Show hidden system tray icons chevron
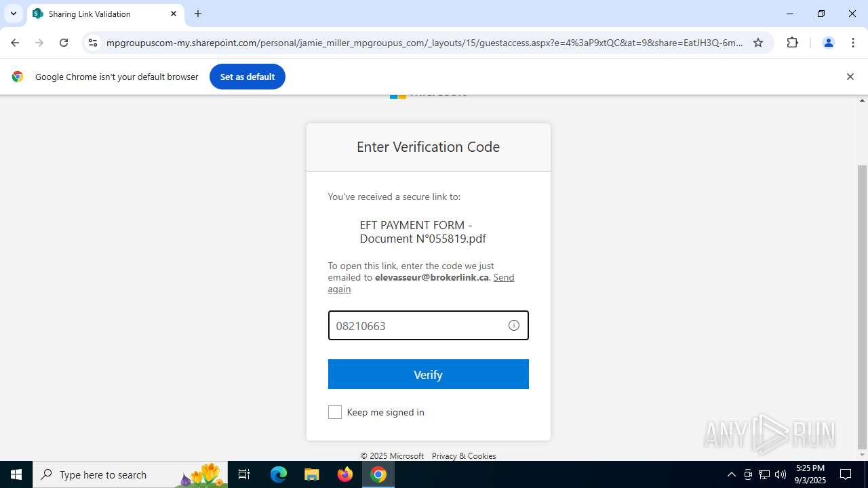Image resolution: width=868 pixels, height=488 pixels. 731,474
